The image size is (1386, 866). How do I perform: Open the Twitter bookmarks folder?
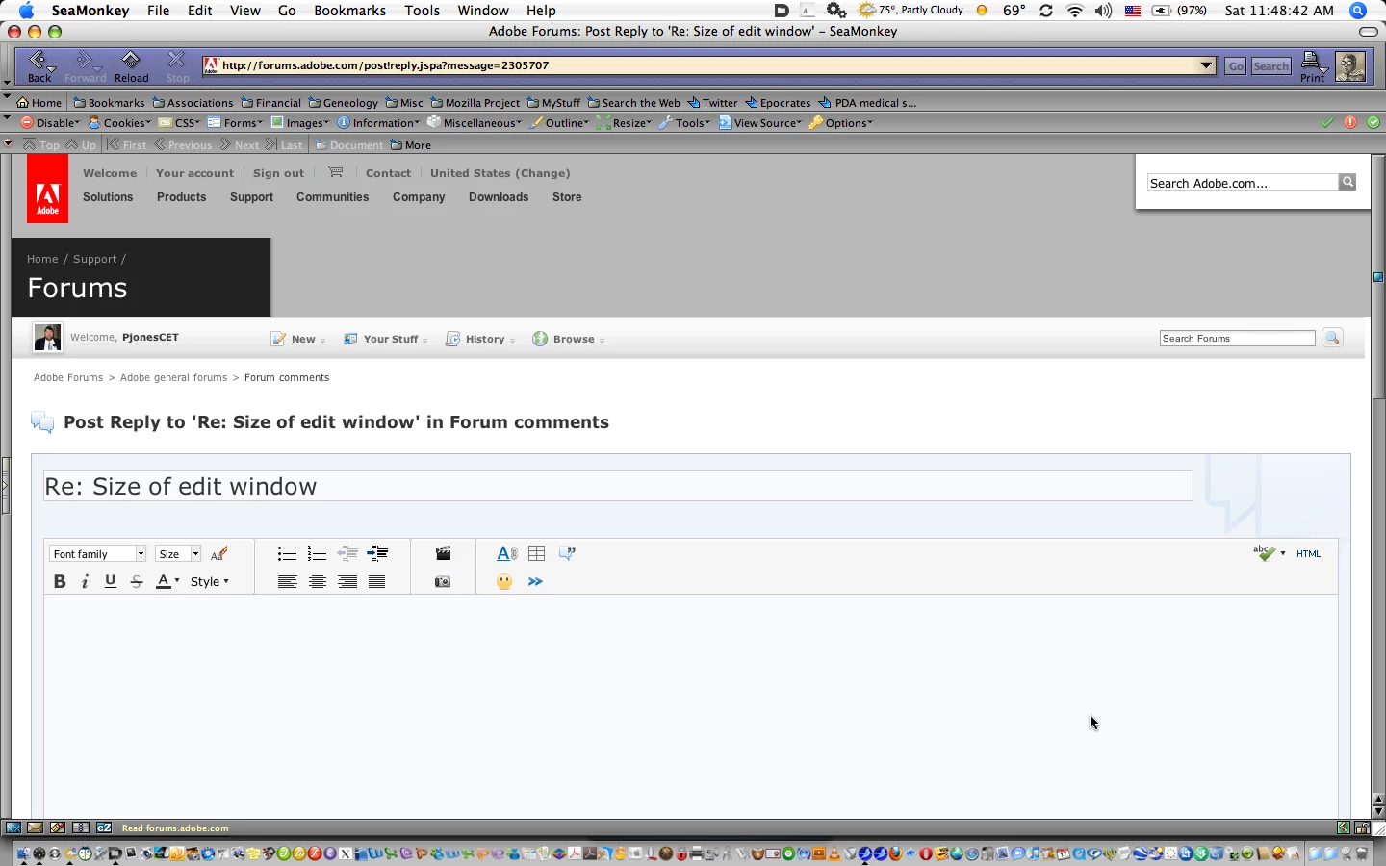click(x=712, y=103)
